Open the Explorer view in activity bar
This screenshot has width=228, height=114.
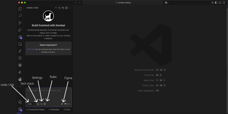(x=20, y=9)
